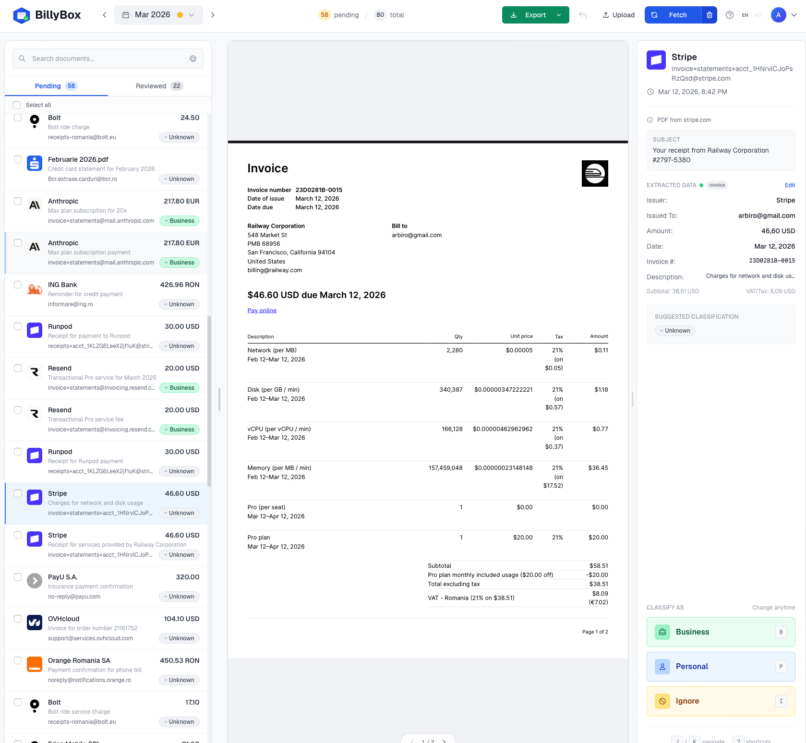Viewport: 806px width, 743px height.
Task: Click the Pay online link in the invoice
Action: pyautogui.click(x=262, y=310)
